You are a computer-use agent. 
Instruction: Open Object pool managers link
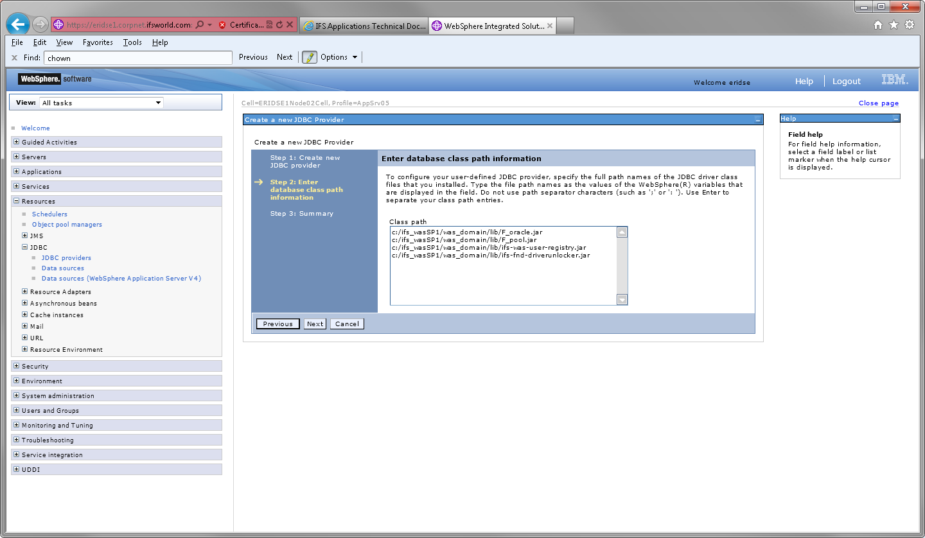click(67, 225)
